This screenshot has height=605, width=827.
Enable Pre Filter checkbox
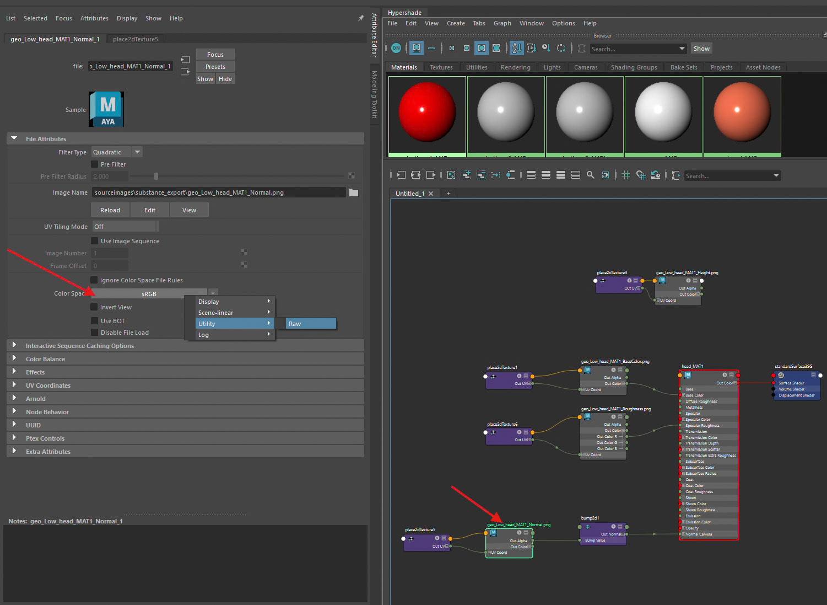[94, 164]
